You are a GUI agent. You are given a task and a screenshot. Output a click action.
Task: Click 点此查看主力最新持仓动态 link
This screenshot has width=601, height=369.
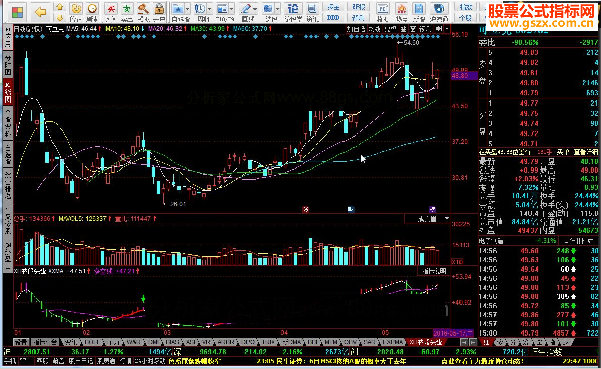(482, 361)
